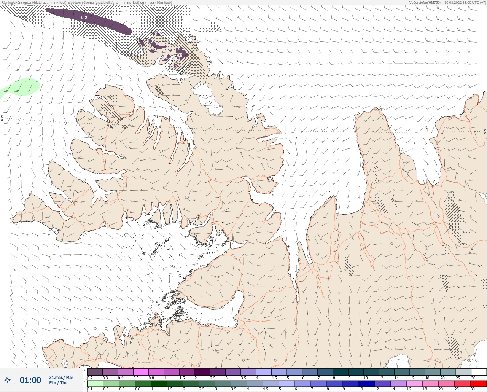This screenshot has height=392, width=487.
Task: Pick upper legend swatch starting at 4
Action: pyautogui.click(x=264, y=372)
